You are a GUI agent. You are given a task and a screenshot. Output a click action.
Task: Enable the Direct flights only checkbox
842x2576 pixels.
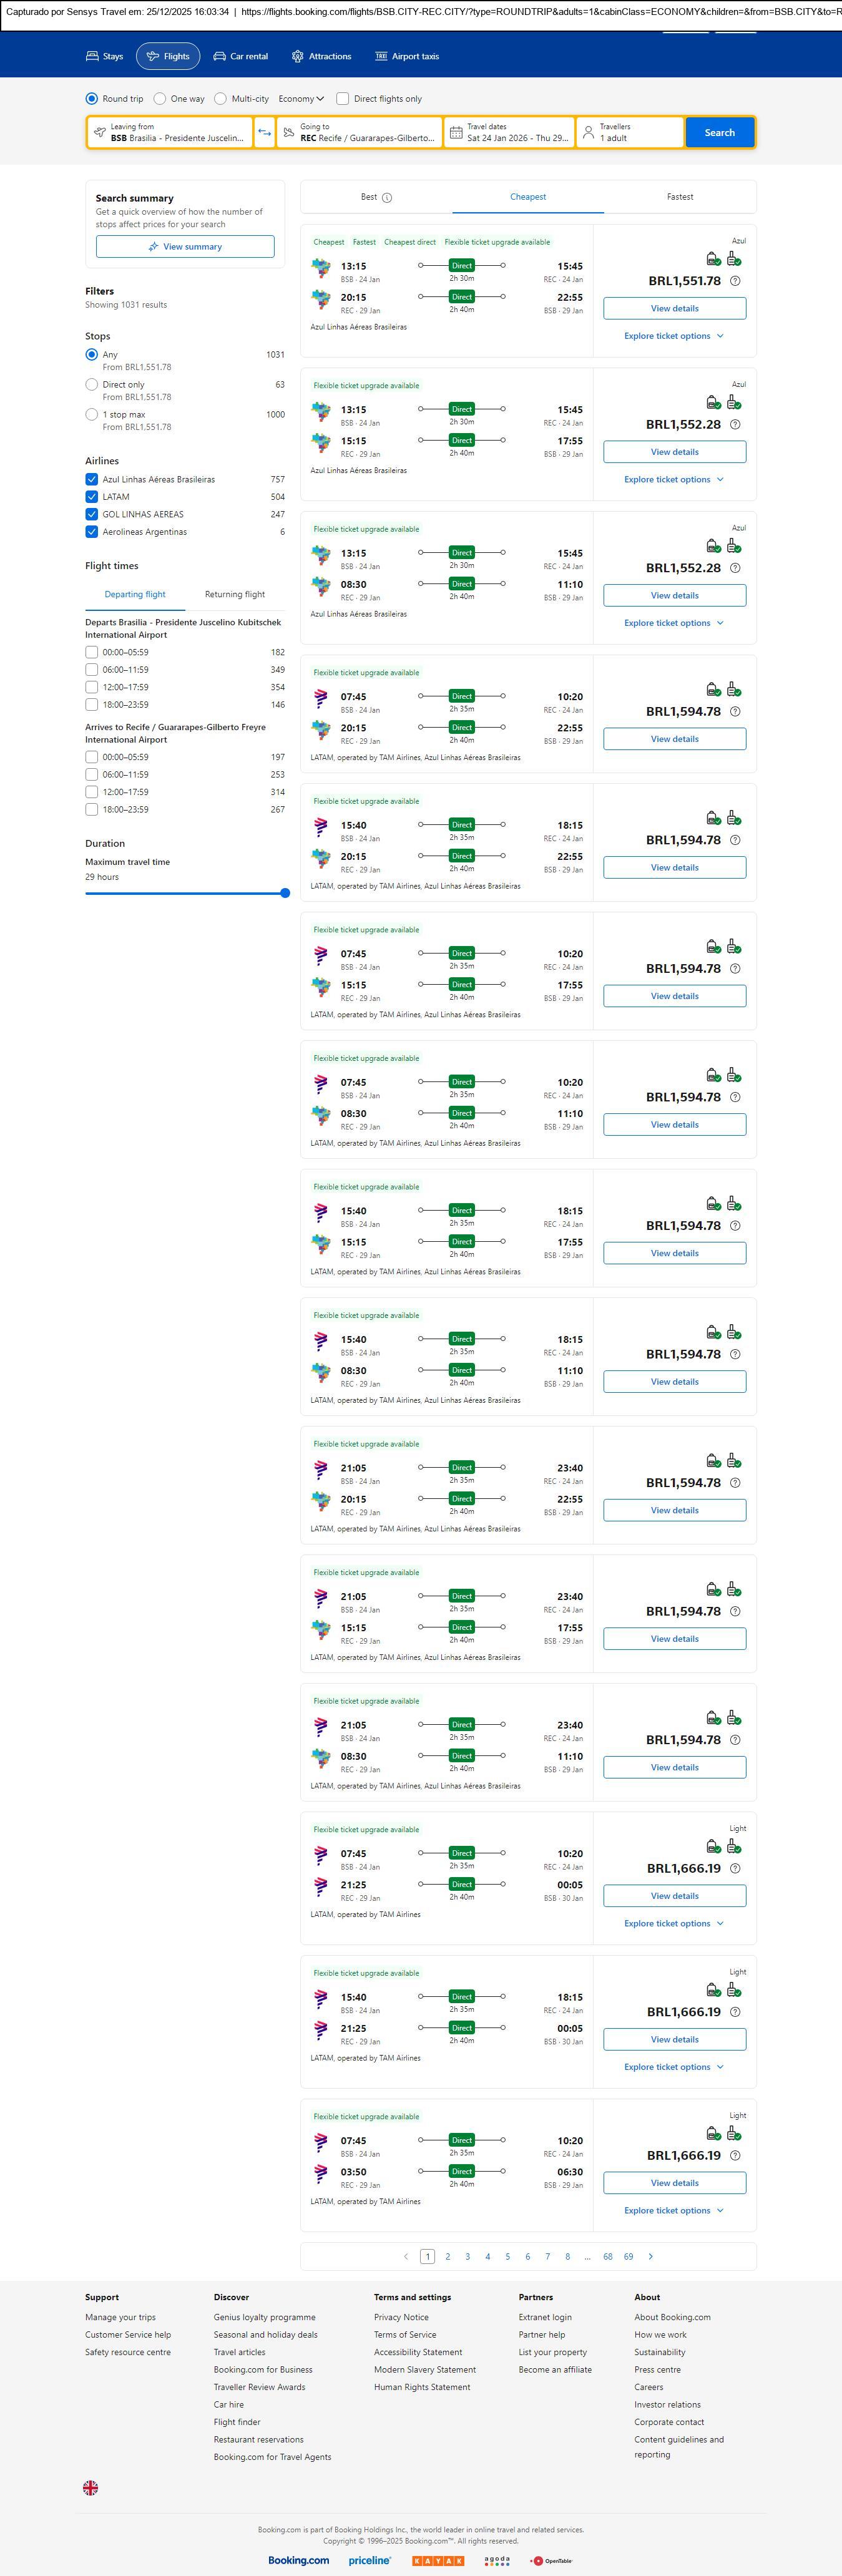[x=343, y=99]
